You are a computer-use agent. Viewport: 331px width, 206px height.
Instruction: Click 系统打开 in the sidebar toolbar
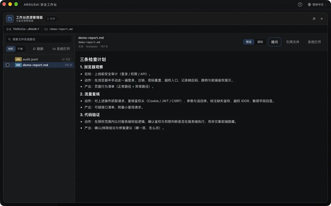61,49
